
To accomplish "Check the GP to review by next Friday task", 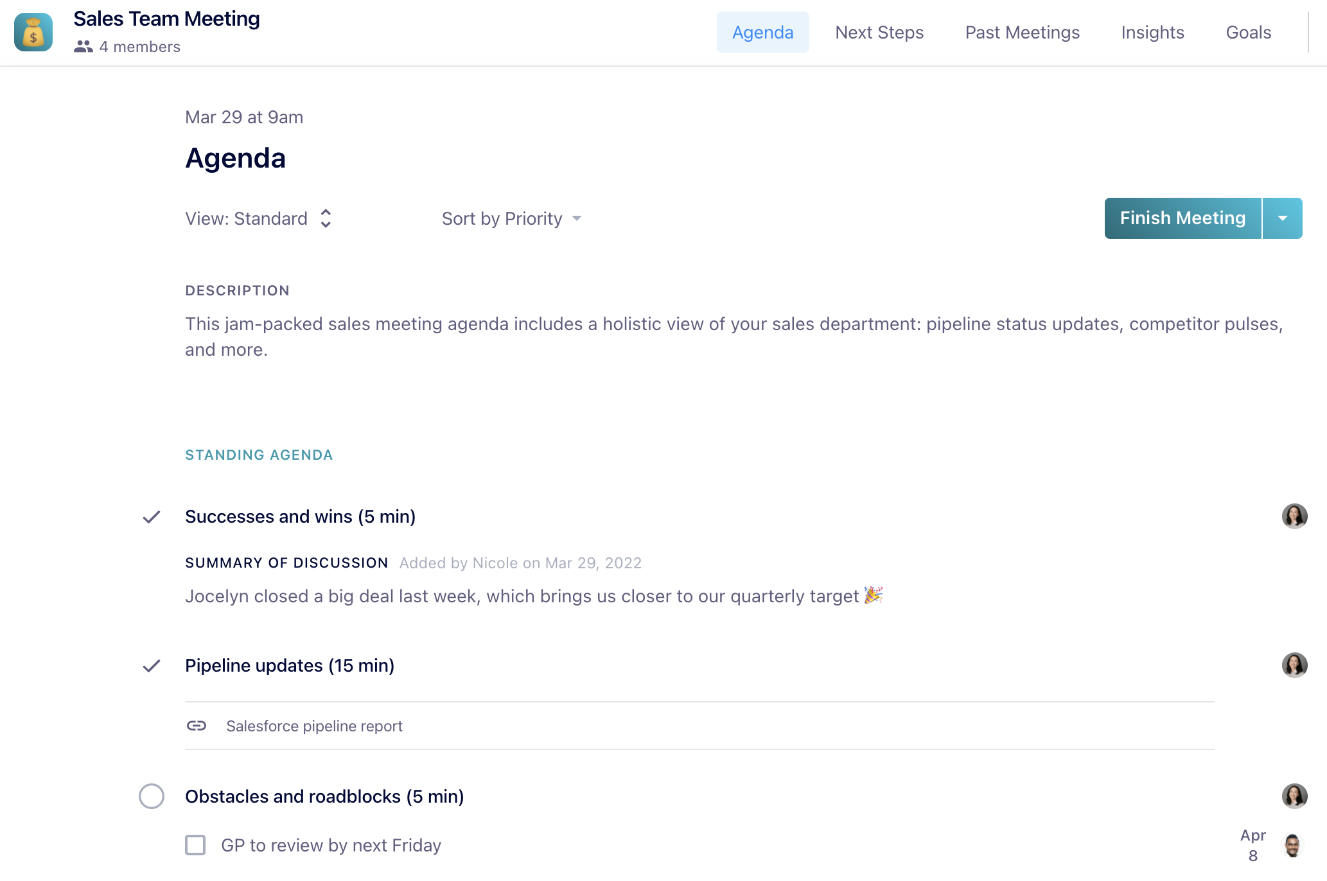I will point(195,844).
